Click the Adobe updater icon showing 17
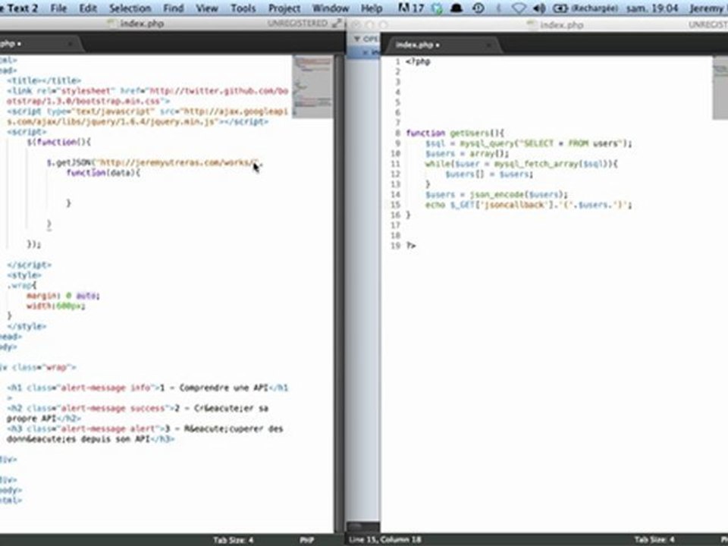728x546 pixels. pyautogui.click(x=411, y=8)
